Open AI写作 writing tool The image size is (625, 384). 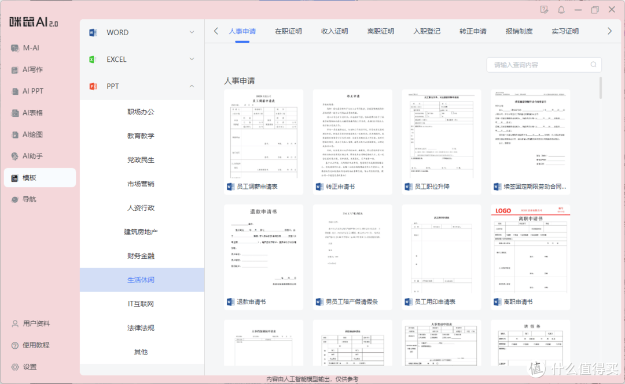[32, 69]
